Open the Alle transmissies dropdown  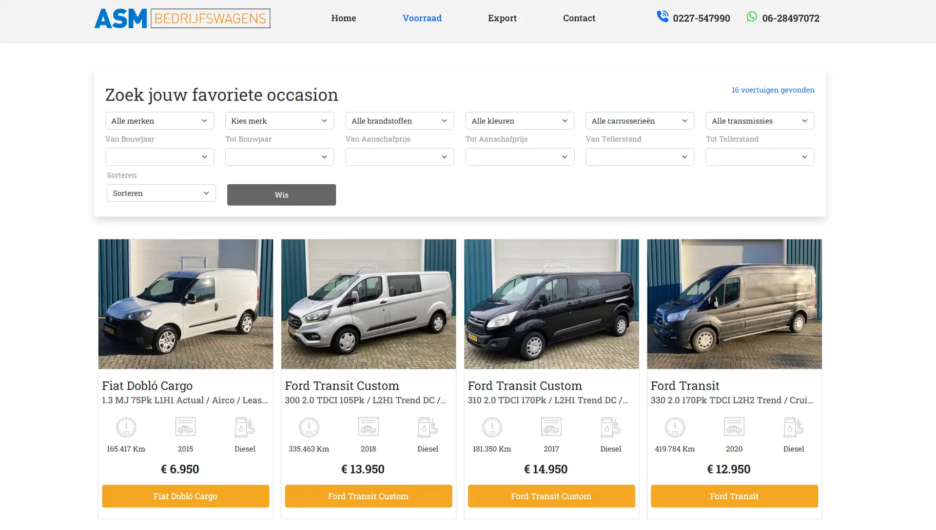click(x=760, y=120)
